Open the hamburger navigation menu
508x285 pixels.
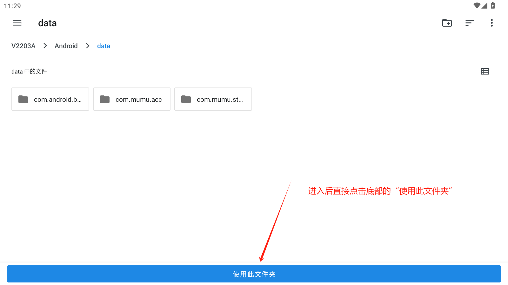click(17, 23)
